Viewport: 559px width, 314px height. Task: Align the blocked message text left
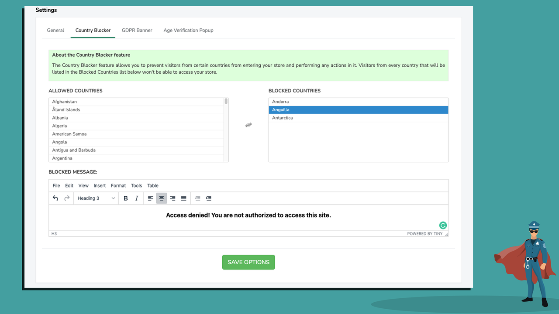pyautogui.click(x=151, y=198)
